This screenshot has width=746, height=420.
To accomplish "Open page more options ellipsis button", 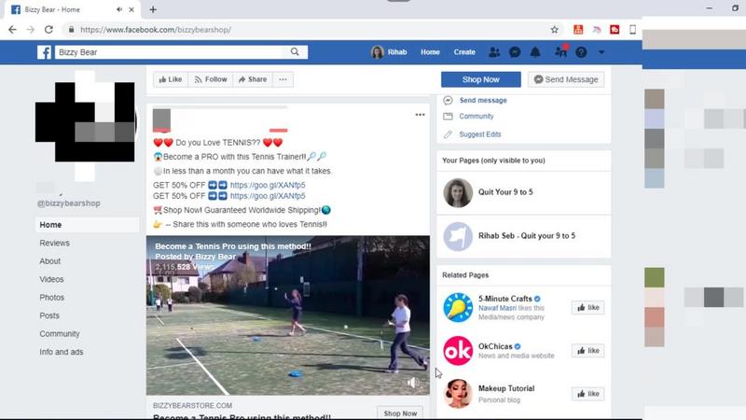I will coord(283,79).
